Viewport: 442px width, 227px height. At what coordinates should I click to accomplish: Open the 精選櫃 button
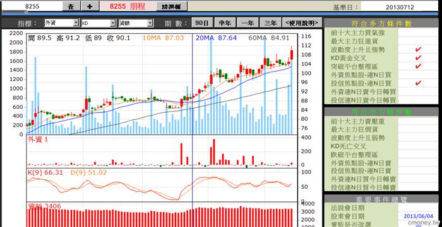(x=171, y=6)
